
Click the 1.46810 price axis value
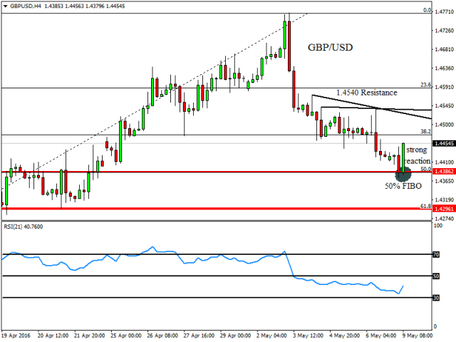(444, 49)
